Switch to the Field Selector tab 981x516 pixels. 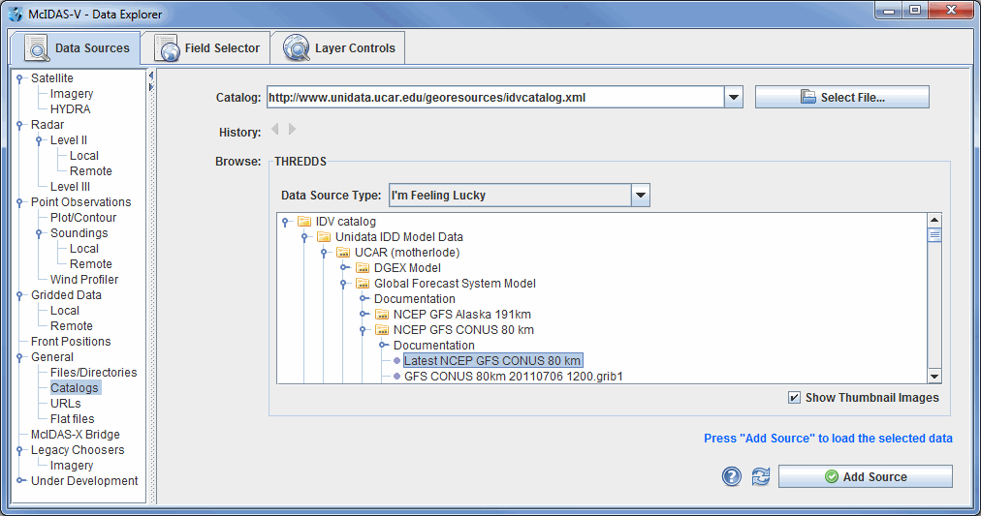pyautogui.click(x=206, y=48)
